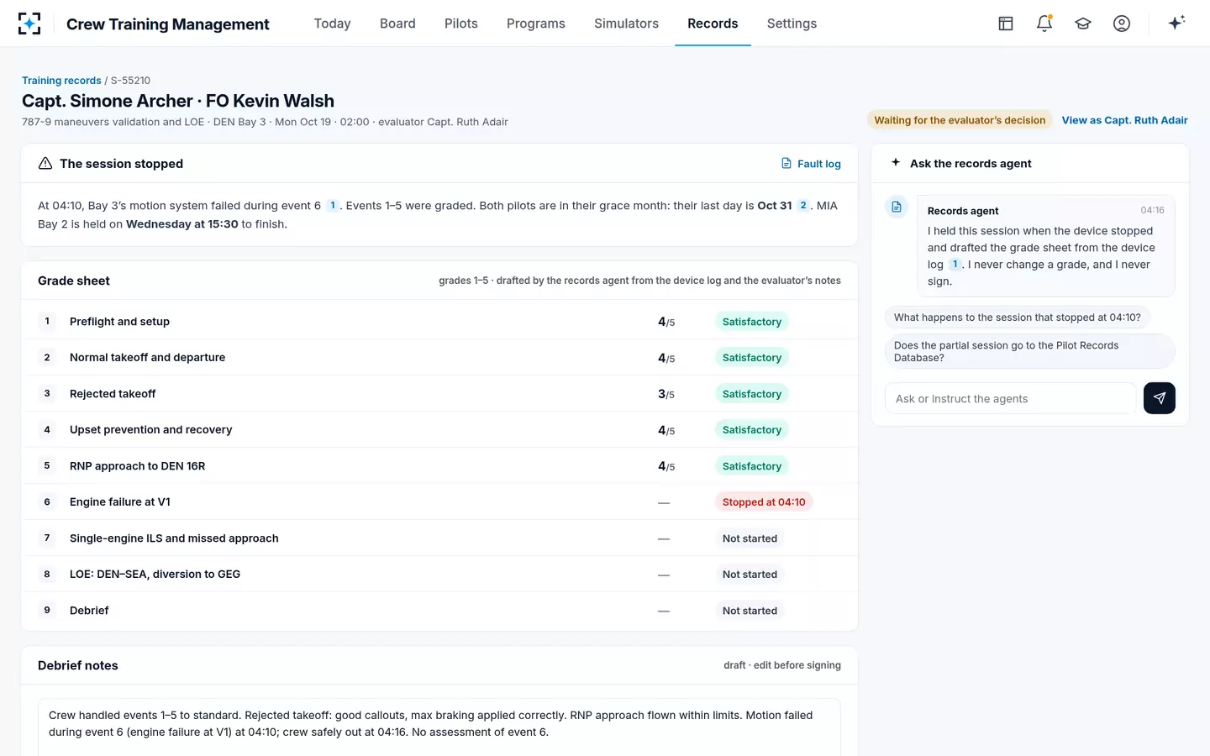Image resolution: width=1210 pixels, height=756 pixels.
Task: Click 'LOE: DEN–SEA, diversion to GEG' row
Action: coord(439,575)
